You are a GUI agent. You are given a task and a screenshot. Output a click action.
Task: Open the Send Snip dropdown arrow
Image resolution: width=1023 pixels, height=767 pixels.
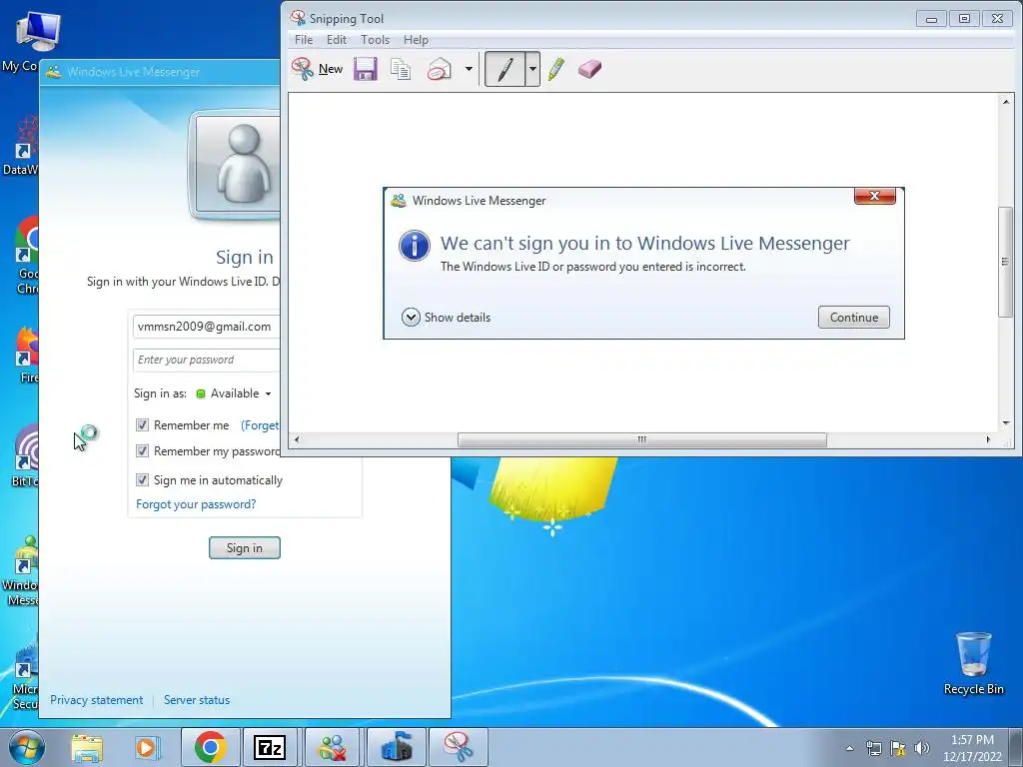469,69
